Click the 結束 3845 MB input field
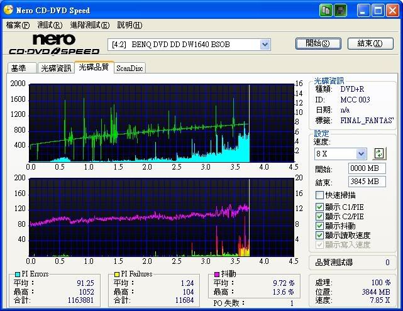The image size is (403, 311). pos(367,182)
